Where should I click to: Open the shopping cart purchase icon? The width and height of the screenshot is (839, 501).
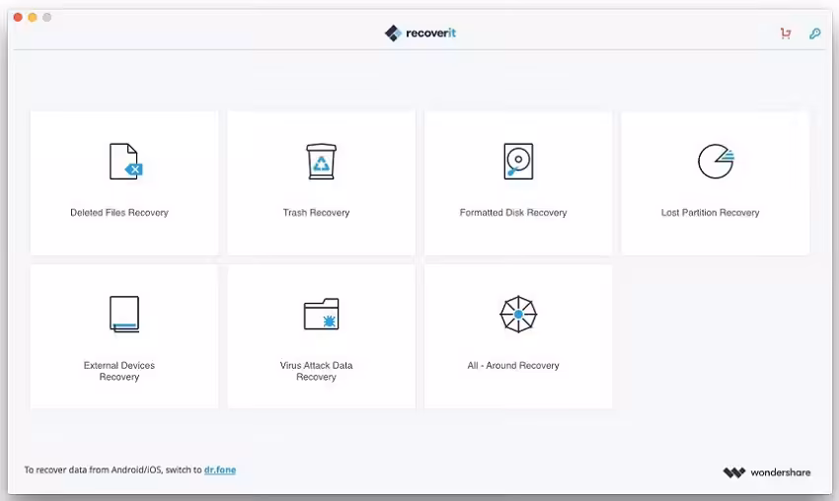pyautogui.click(x=786, y=34)
